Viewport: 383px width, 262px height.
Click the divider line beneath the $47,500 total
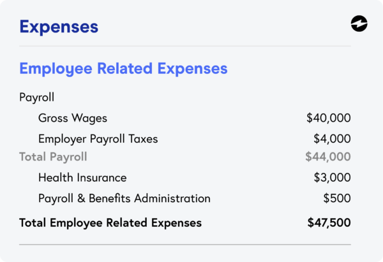[185, 244]
